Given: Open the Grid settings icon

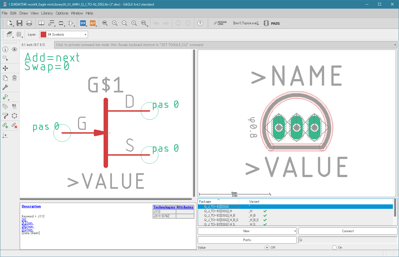Looking at the screenshot, I should tap(19, 34).
